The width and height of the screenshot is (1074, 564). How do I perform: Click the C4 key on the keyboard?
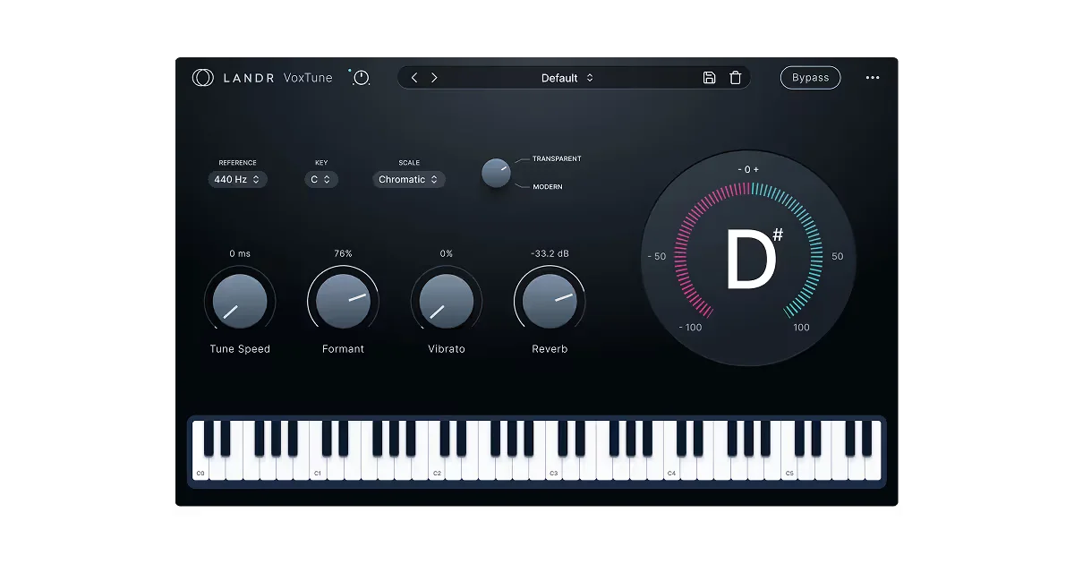671,466
